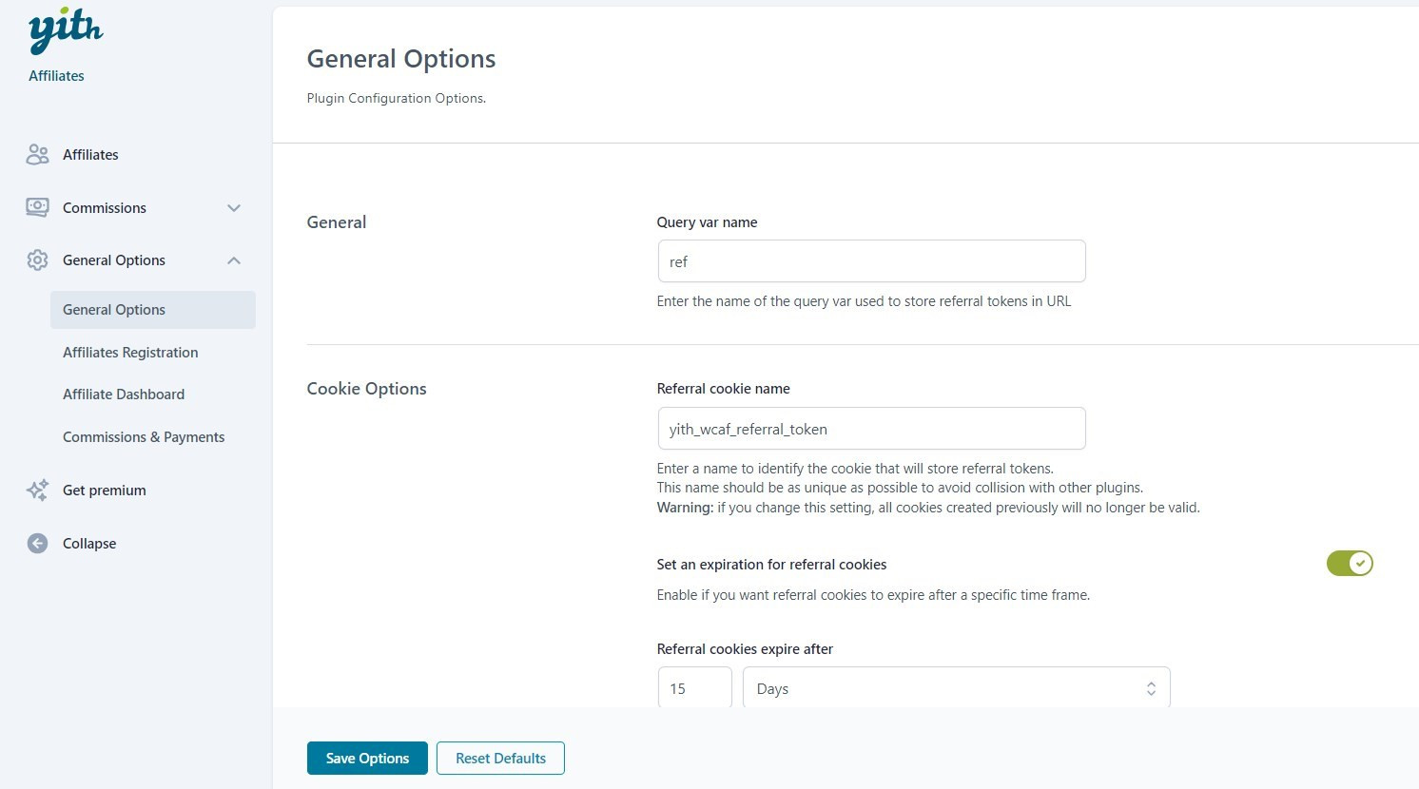Open the Days time unit dropdown
1419x789 pixels.
point(956,688)
